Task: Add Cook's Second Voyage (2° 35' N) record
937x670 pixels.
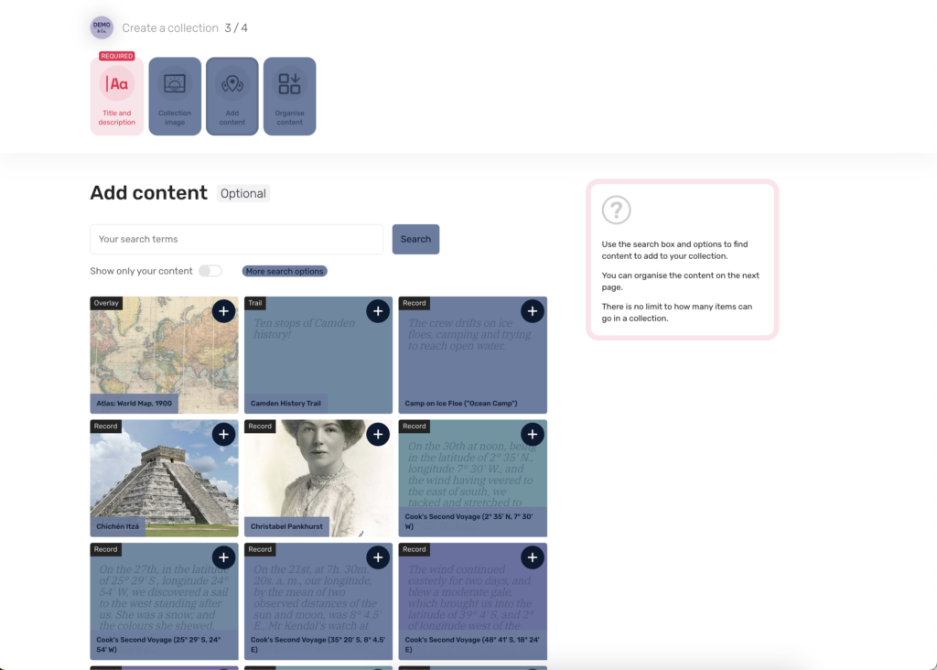Action: coord(532,434)
